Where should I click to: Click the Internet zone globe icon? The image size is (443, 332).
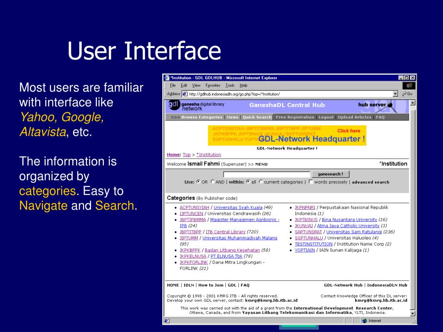364,321
